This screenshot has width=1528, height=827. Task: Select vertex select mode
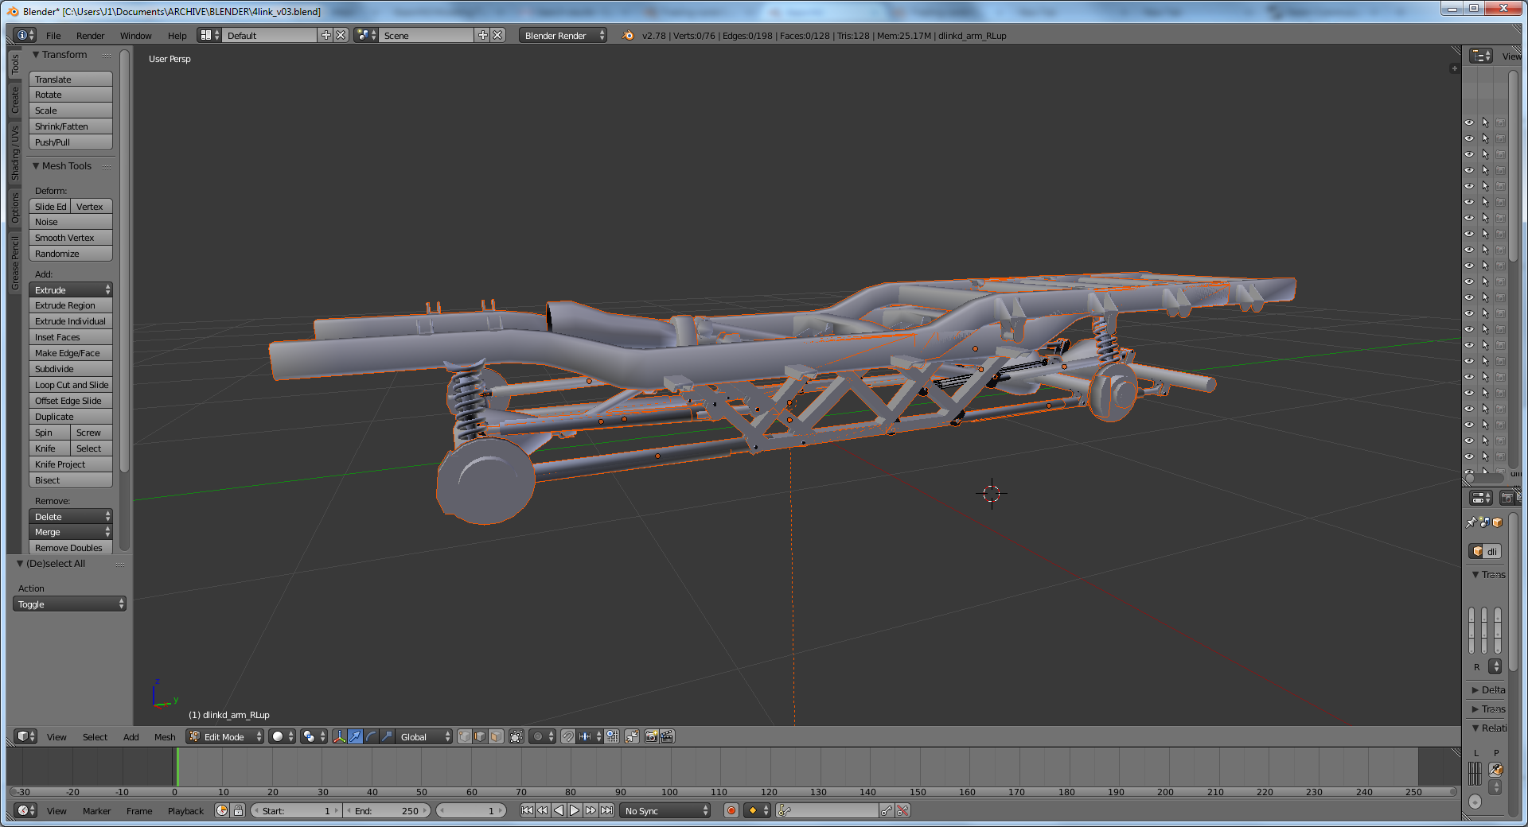click(x=465, y=736)
